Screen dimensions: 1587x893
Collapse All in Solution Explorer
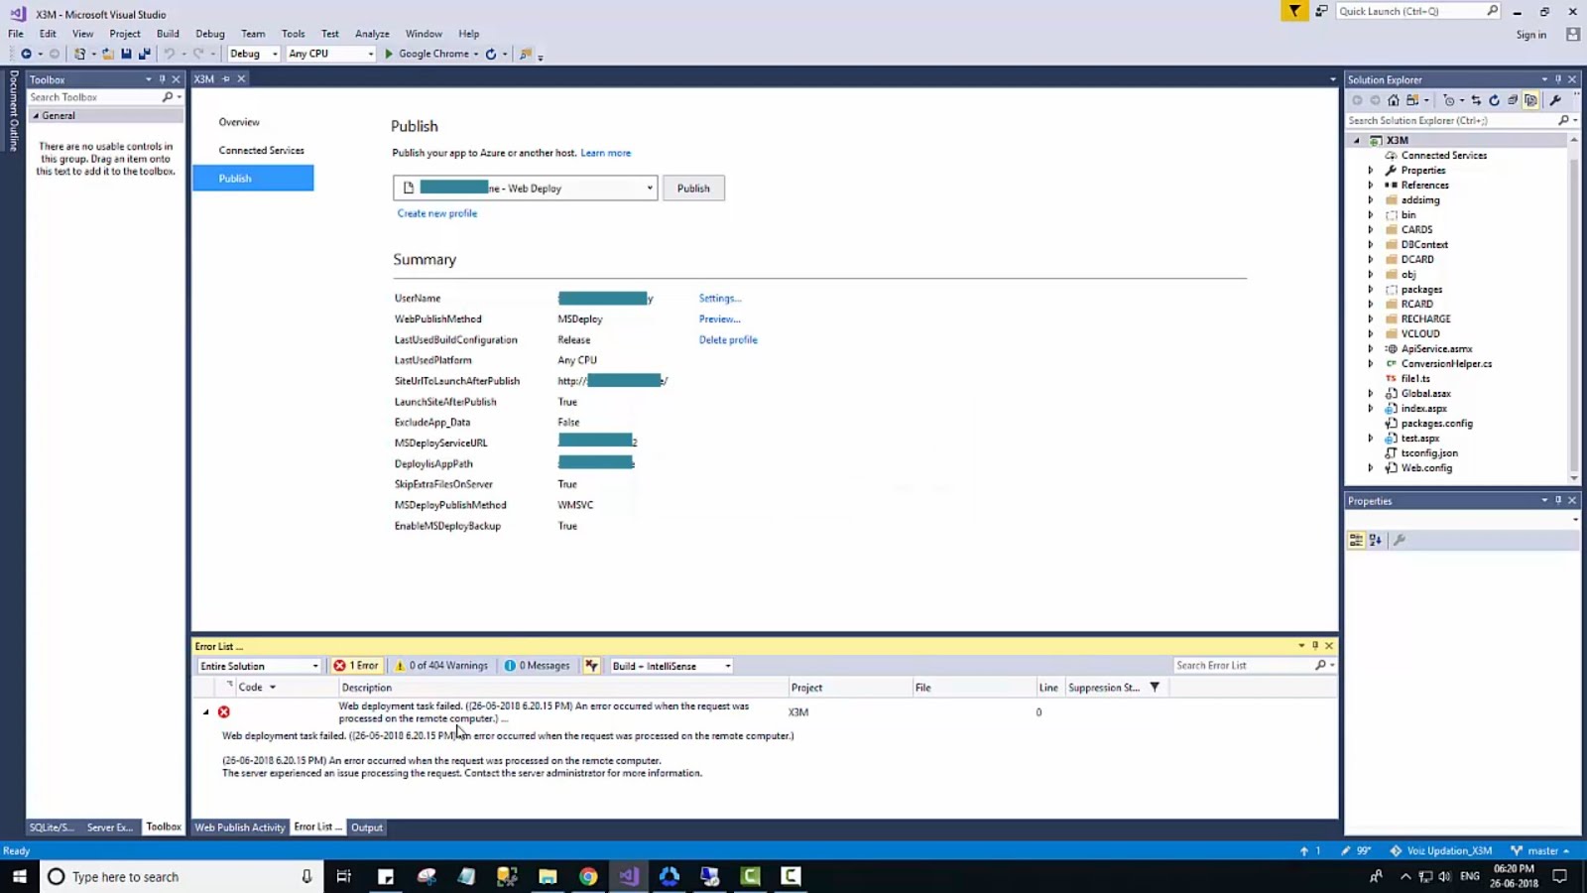(1512, 99)
